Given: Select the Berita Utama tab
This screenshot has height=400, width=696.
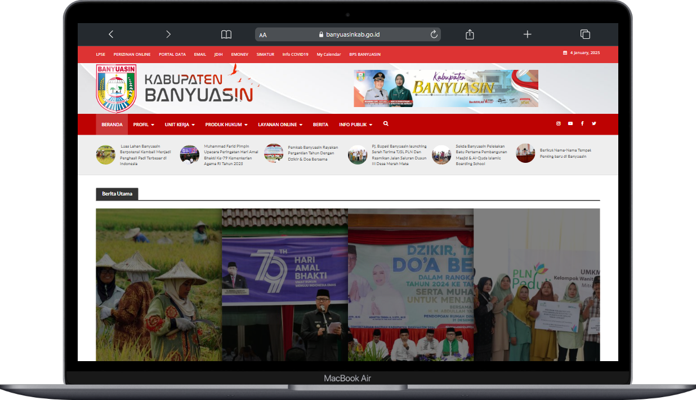Looking at the screenshot, I should coord(117,194).
